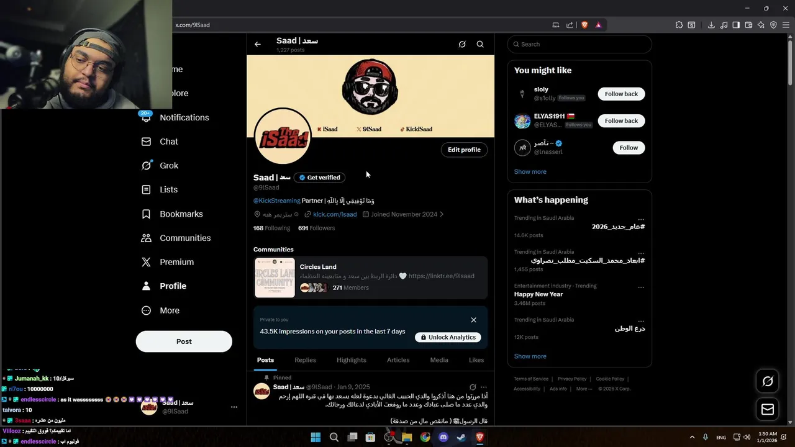Open Steam from the taskbar
Screen dimensions: 795x447
[461, 437]
